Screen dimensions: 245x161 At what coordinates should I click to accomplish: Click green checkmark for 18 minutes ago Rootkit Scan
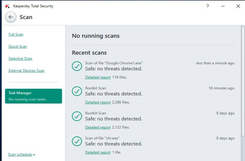coord(77,91)
